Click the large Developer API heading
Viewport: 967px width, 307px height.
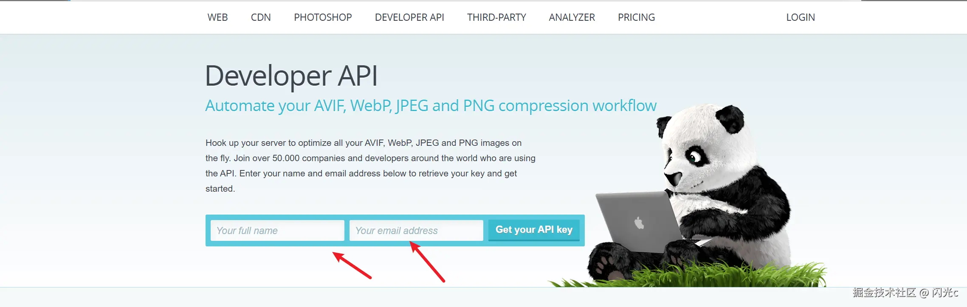tap(291, 76)
